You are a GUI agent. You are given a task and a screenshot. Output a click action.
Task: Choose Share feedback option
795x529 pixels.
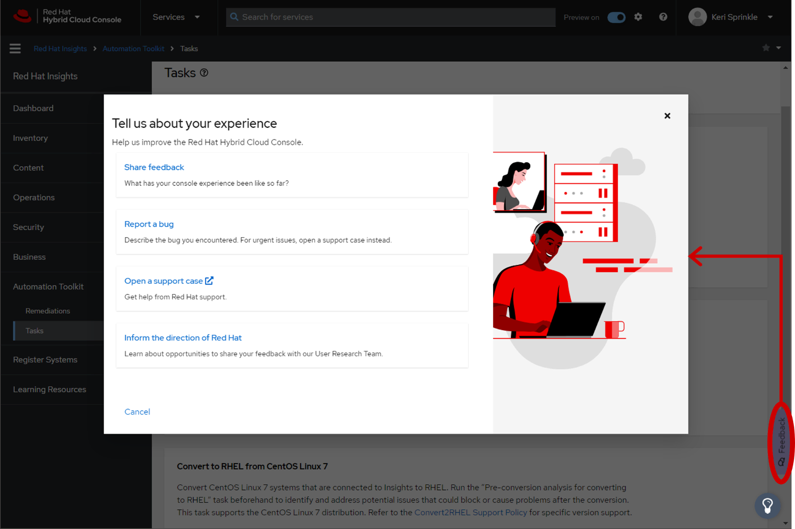pyautogui.click(x=154, y=167)
